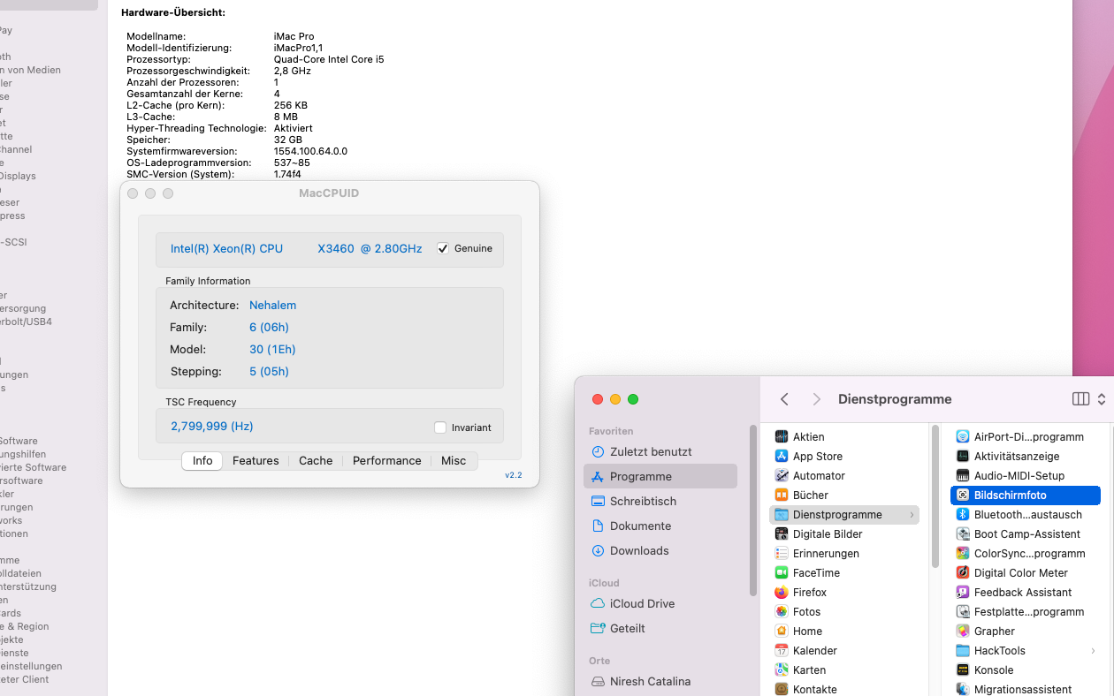Viewport: 1114px width, 696px height.
Task: Go forward in Finder window
Action: [x=817, y=399]
